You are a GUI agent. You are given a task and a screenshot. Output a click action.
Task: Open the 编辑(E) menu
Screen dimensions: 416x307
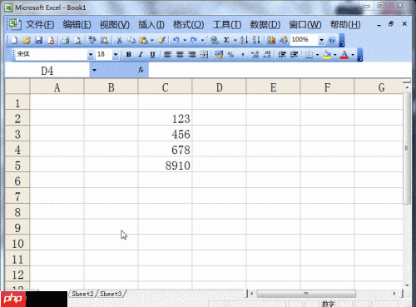tap(77, 25)
